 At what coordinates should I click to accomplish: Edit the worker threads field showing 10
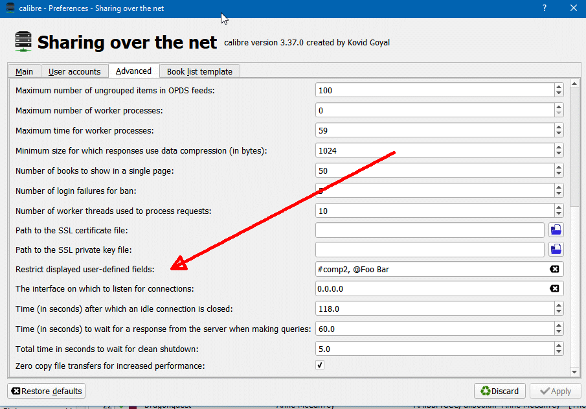point(435,211)
